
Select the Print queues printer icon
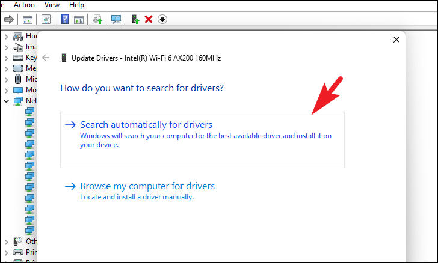[18, 252]
